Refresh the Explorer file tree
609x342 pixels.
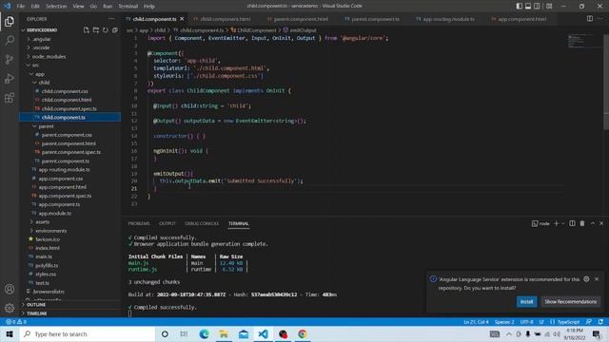[106, 29]
